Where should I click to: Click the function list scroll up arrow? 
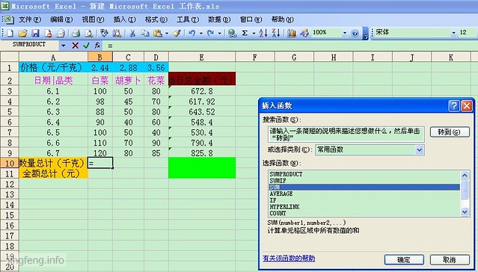[465, 175]
